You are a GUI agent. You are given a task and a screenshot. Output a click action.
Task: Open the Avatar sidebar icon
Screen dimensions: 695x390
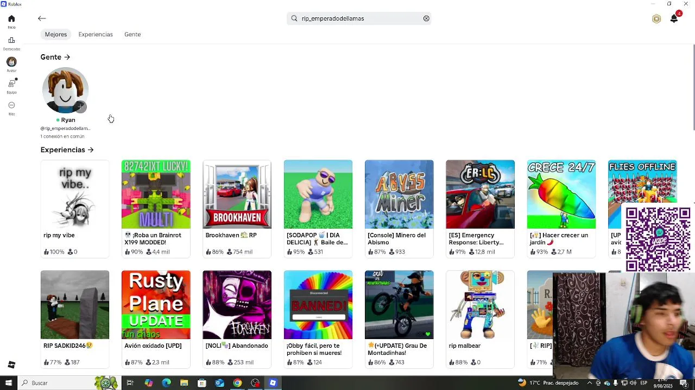11,62
